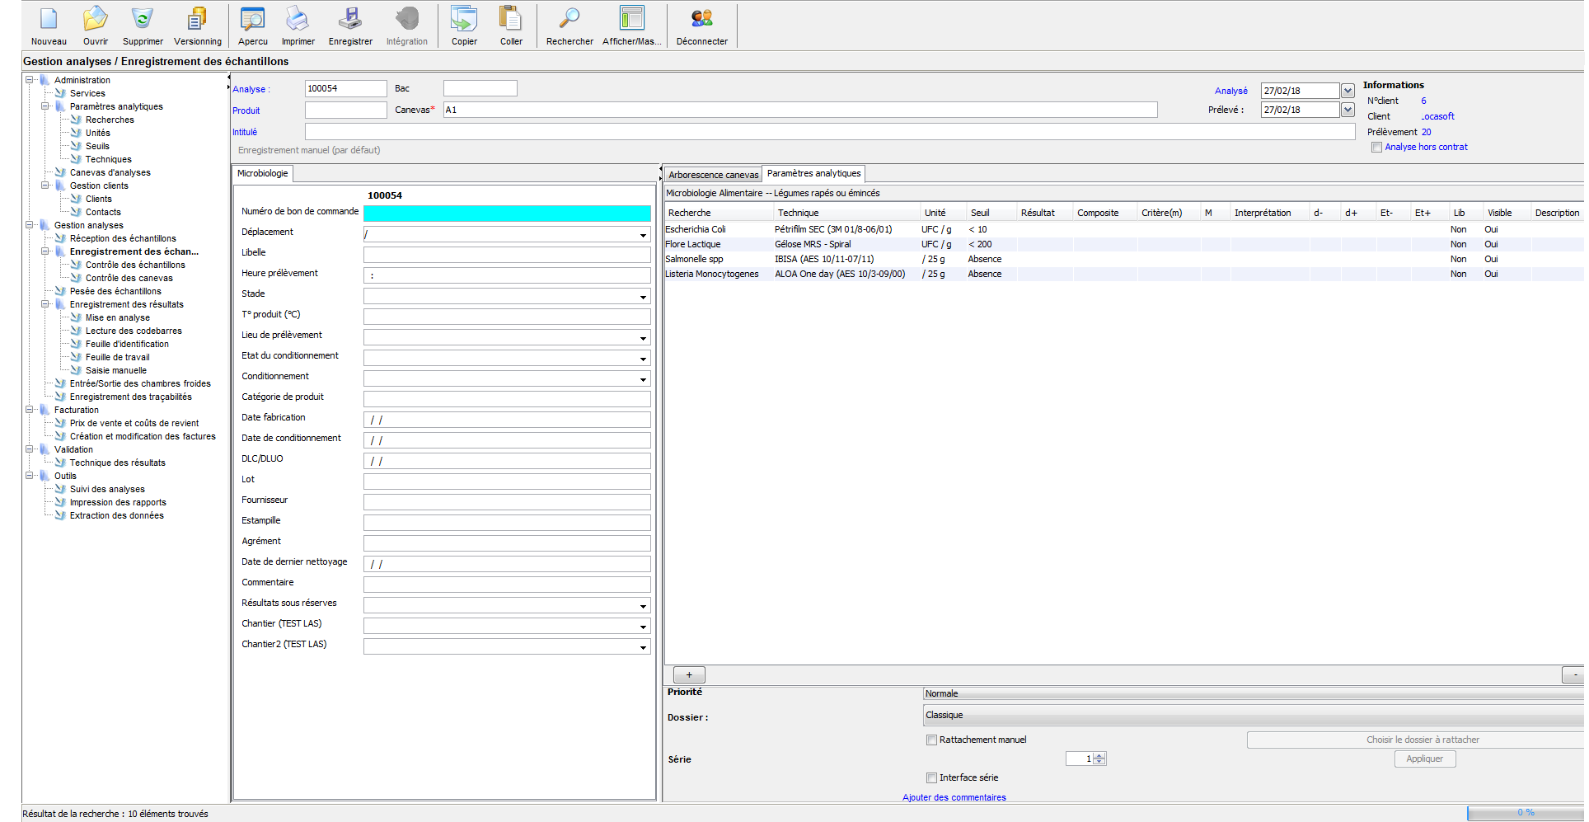Select the Escherichia Coli row
This screenshot has height=822, width=1589.
[1123, 229]
